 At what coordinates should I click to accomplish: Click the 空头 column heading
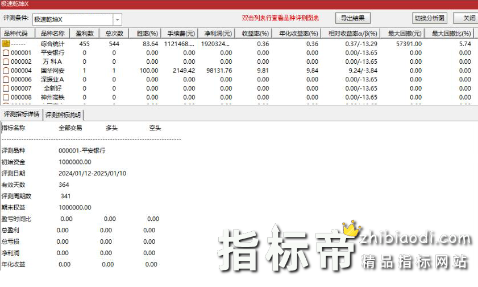pos(155,128)
